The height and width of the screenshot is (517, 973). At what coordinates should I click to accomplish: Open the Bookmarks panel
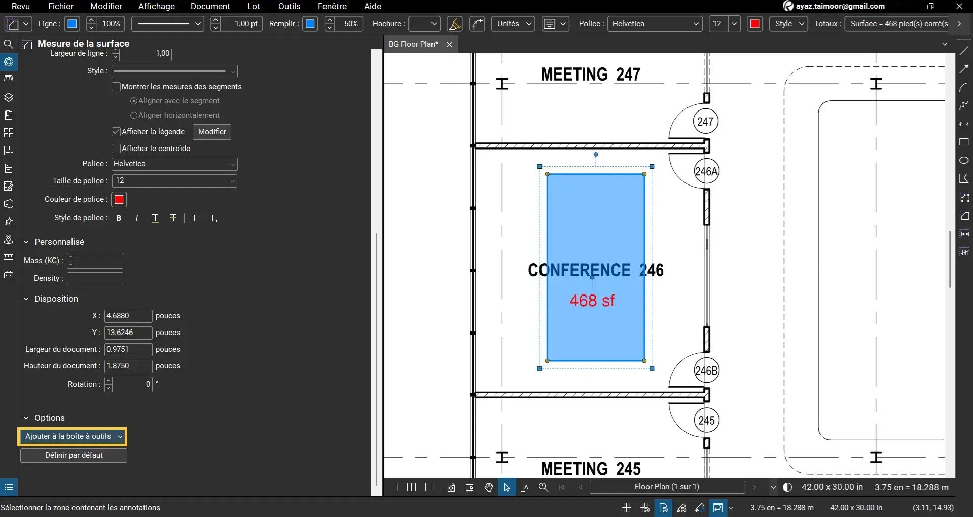point(9,115)
